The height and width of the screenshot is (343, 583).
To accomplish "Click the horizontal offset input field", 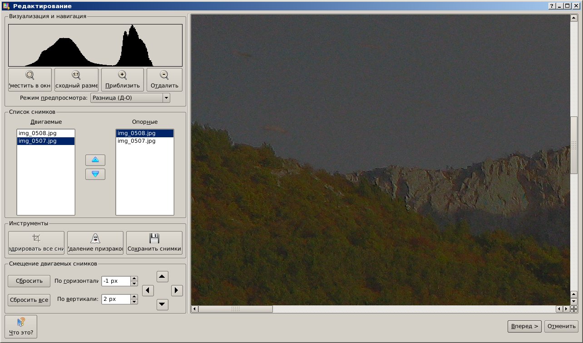I will tap(115, 281).
